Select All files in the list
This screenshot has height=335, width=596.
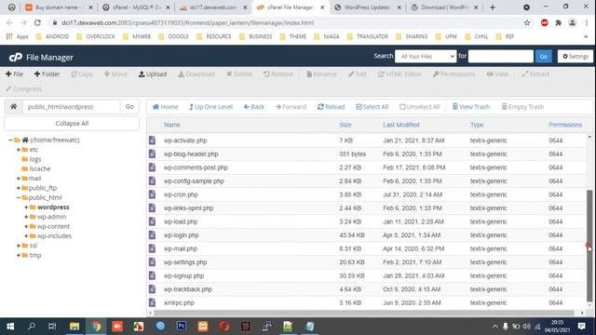coord(372,107)
